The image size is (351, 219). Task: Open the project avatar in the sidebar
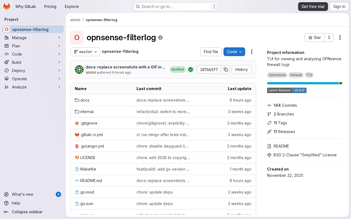[x=7, y=29]
